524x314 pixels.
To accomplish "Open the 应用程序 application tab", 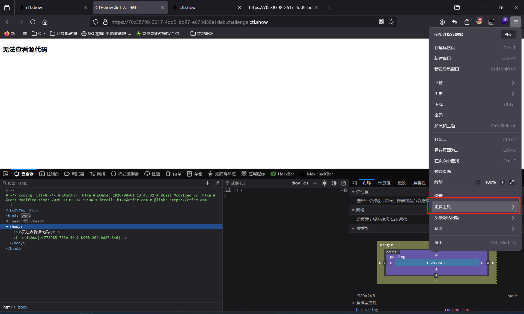I will [x=253, y=174].
